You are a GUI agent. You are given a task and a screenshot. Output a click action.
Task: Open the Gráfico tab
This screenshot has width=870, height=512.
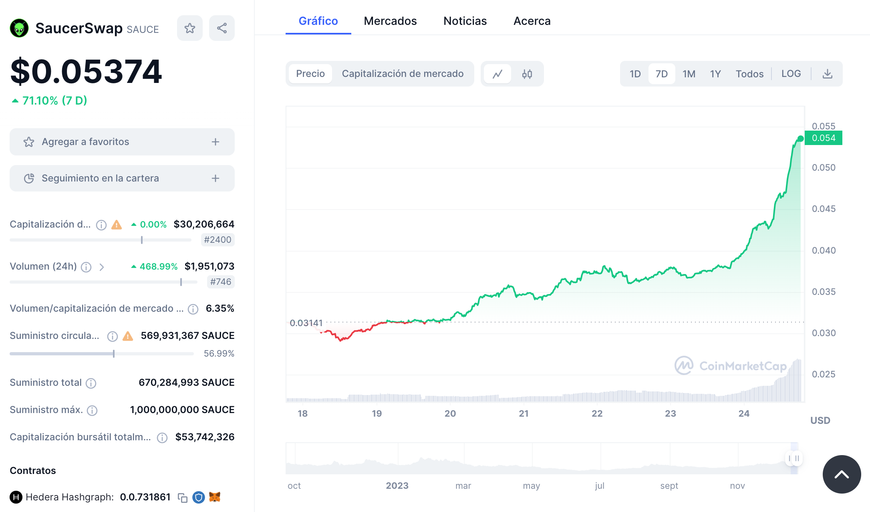point(318,21)
